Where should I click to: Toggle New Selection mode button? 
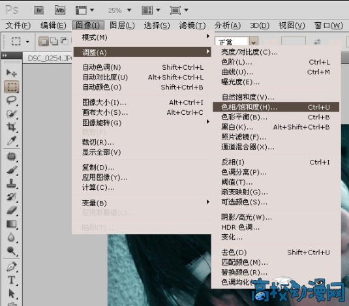tap(44, 41)
